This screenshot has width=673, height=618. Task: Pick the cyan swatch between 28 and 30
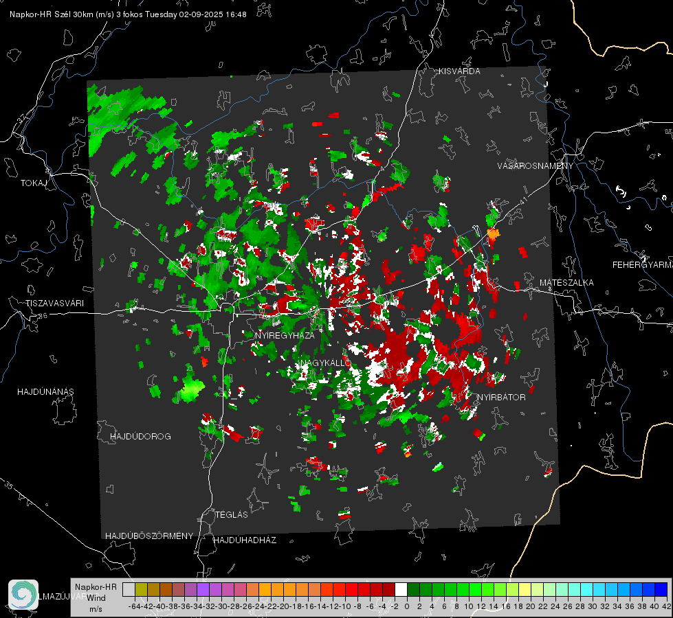[x=587, y=589]
